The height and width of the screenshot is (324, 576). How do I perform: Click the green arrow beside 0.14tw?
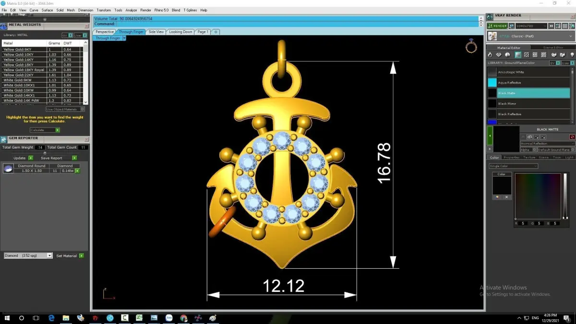(77, 171)
